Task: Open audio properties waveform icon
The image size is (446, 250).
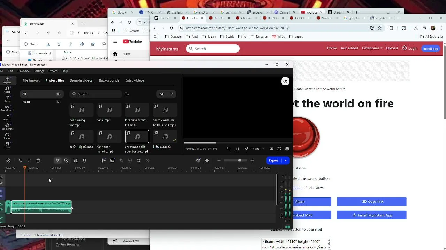Action: coord(103,160)
